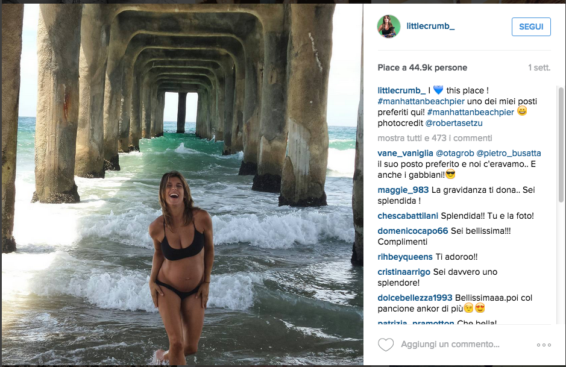Click the SEGUI button
The height and width of the screenshot is (367, 566).
pyautogui.click(x=530, y=27)
